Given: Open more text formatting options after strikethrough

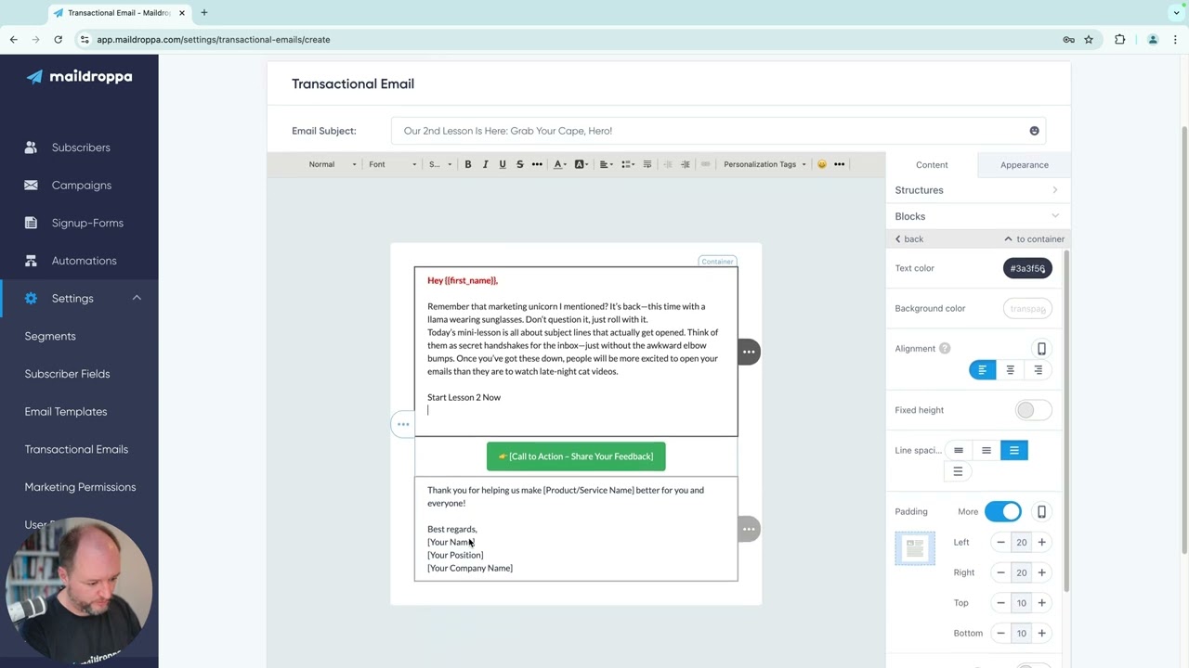Looking at the screenshot, I should pyautogui.click(x=537, y=164).
